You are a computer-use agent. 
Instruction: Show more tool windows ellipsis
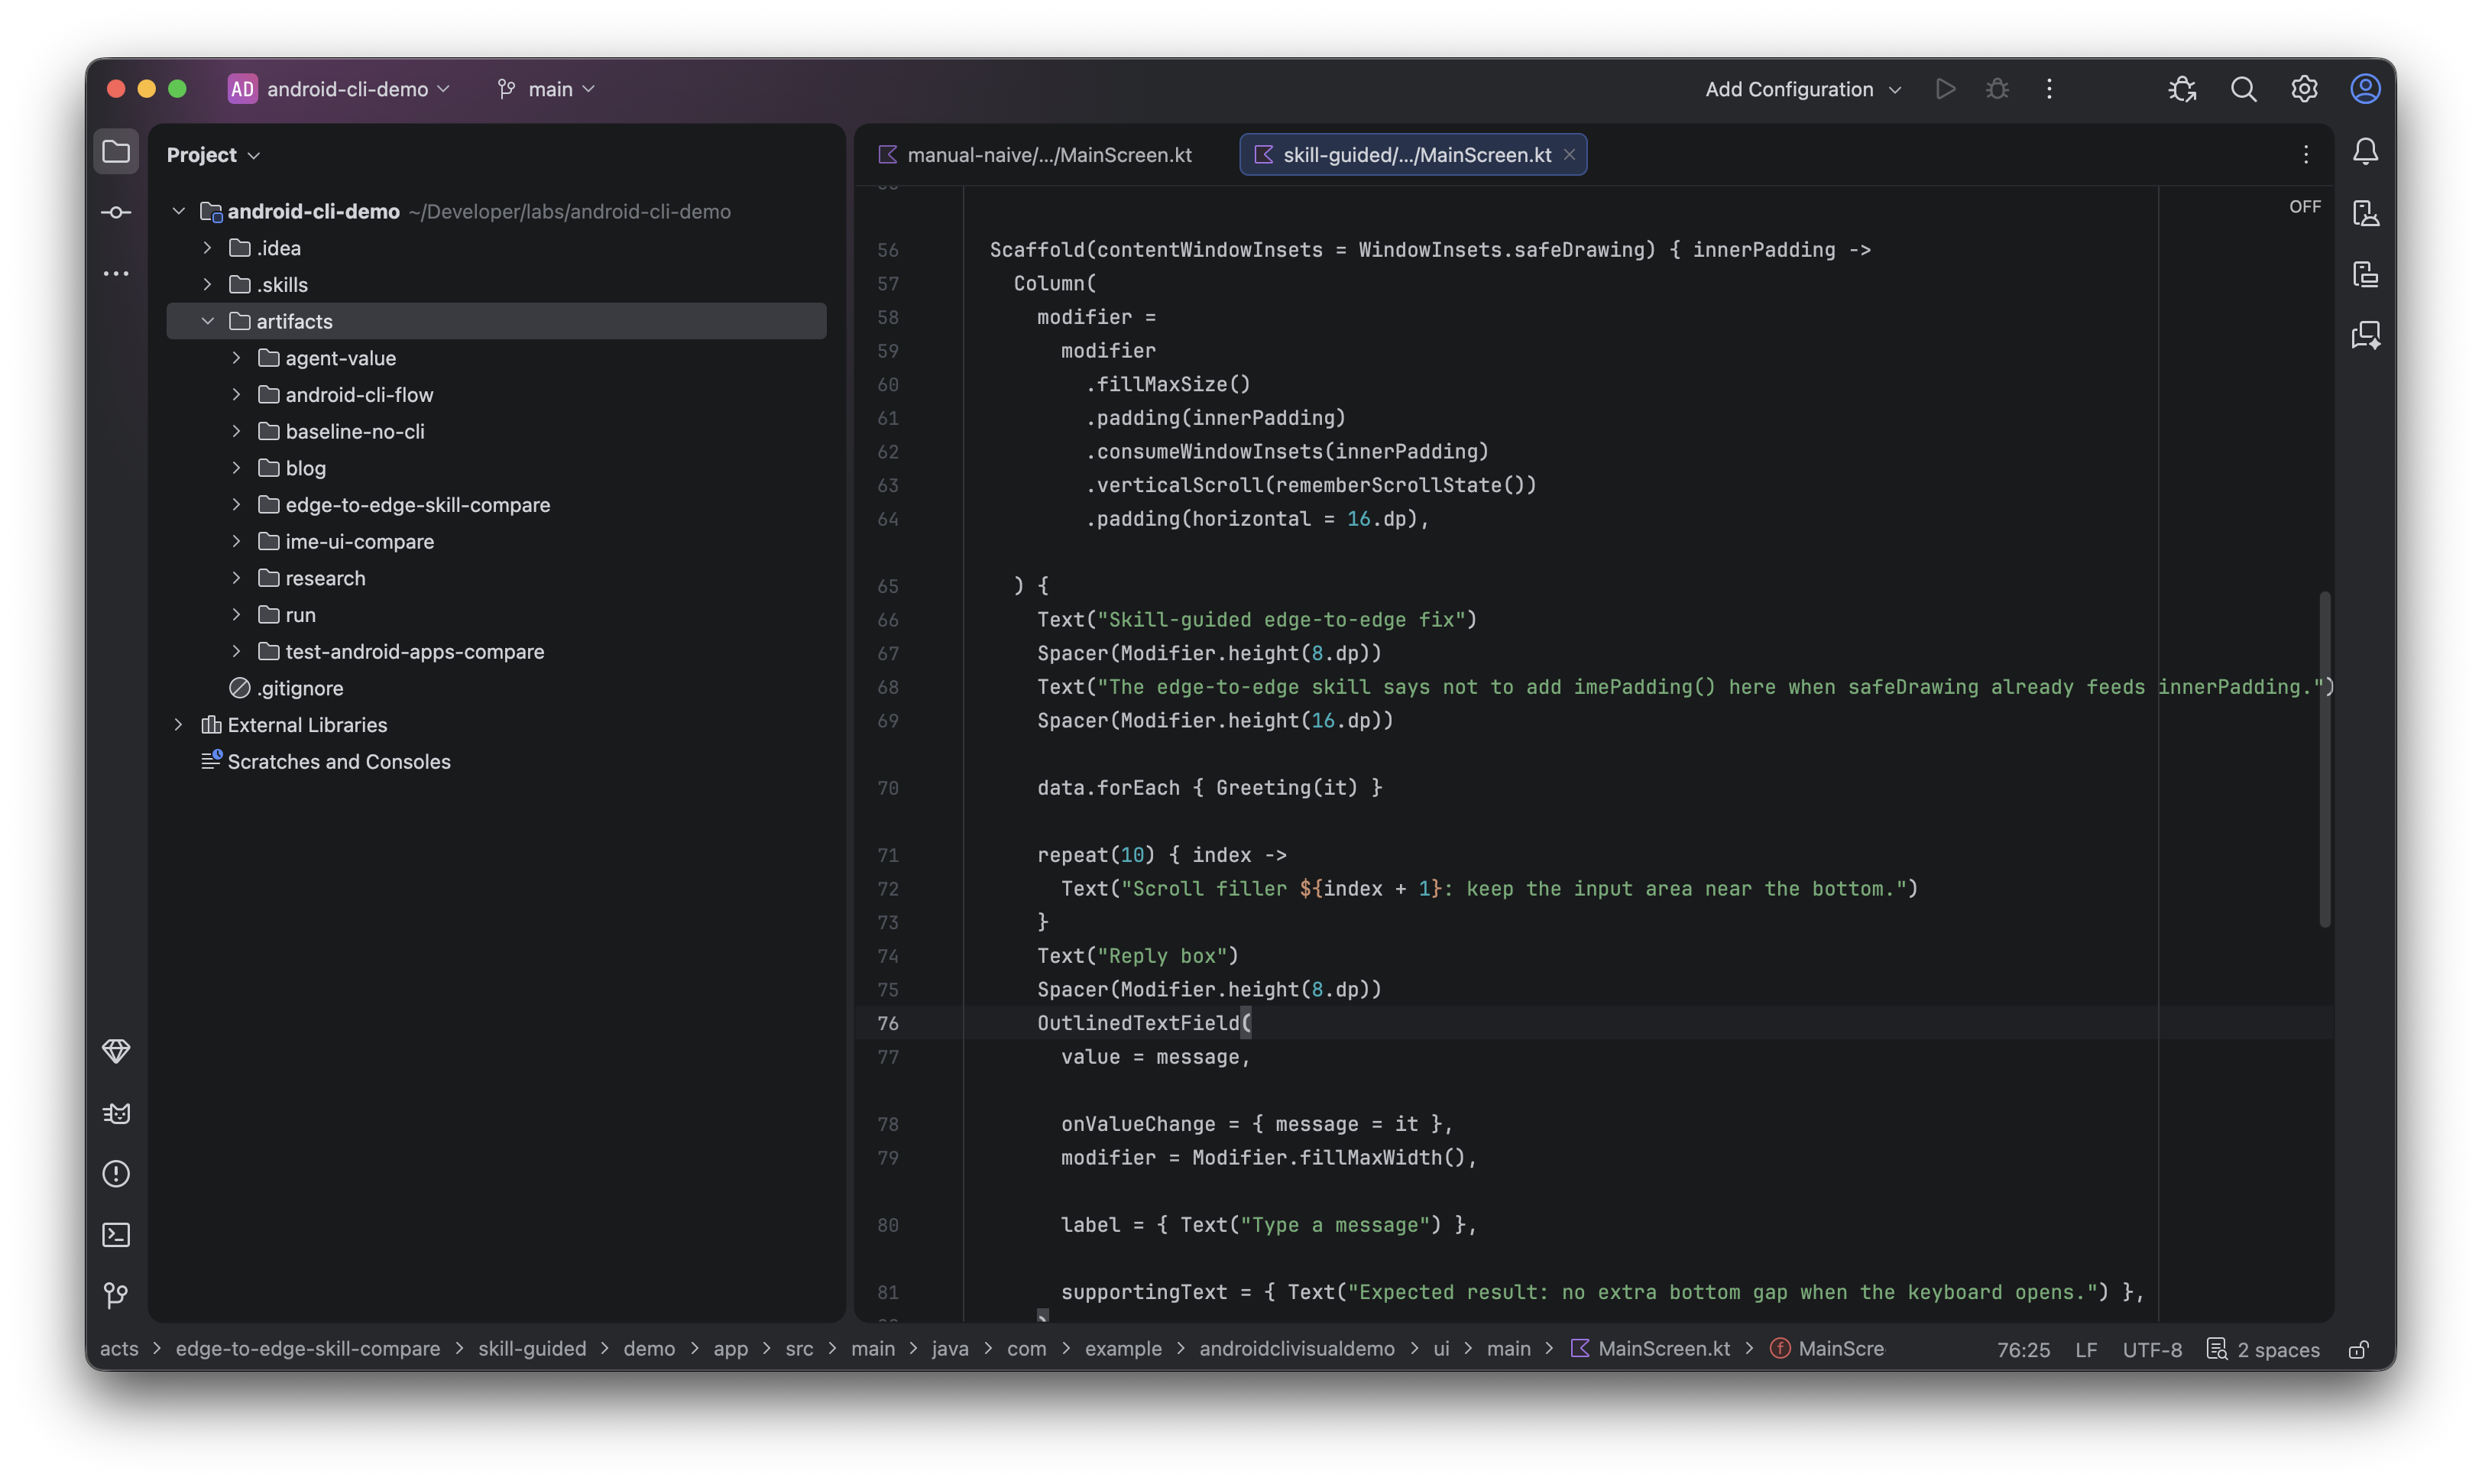(x=116, y=273)
